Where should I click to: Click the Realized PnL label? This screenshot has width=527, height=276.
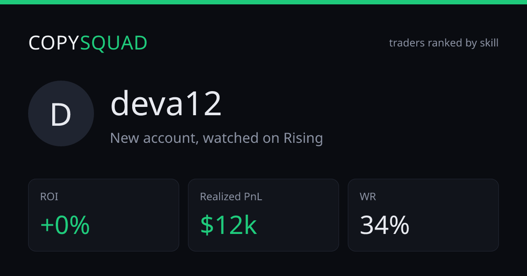pyautogui.click(x=231, y=197)
